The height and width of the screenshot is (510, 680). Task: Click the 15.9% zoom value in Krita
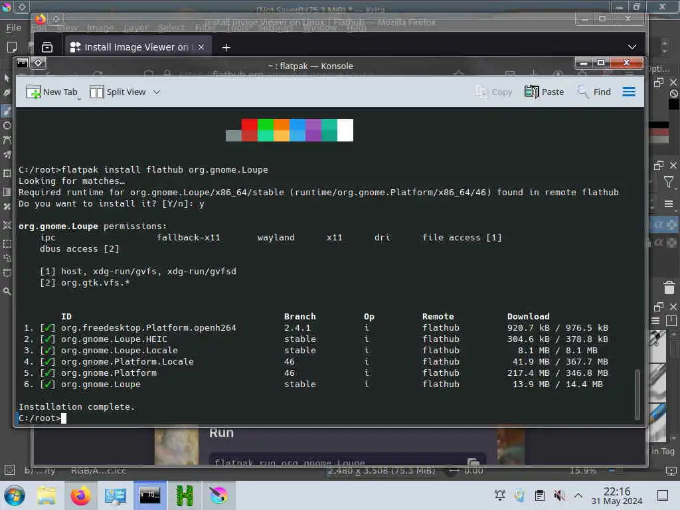coord(583,471)
